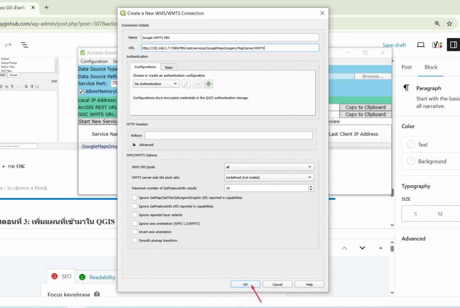This screenshot has height=308, width=460.
Task: Close the Portable Basemap Server window
Action: click(x=383, y=53)
